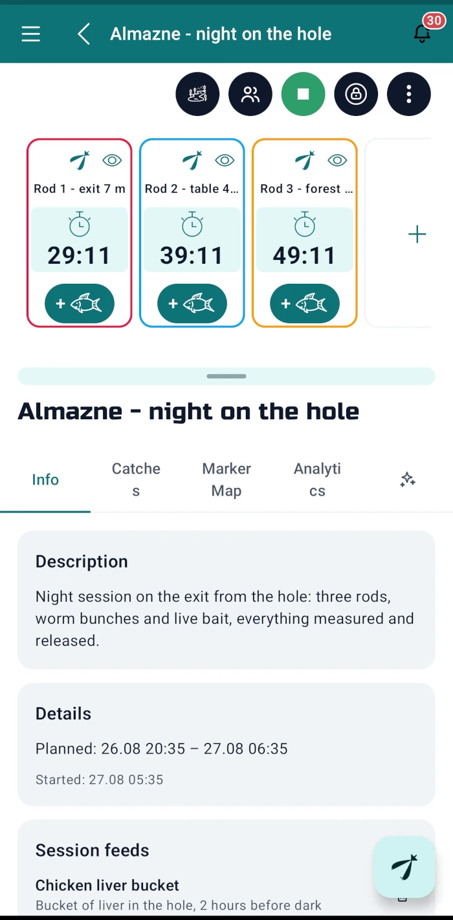Add a catch to Rod 3
The width and height of the screenshot is (453, 920).
click(305, 303)
